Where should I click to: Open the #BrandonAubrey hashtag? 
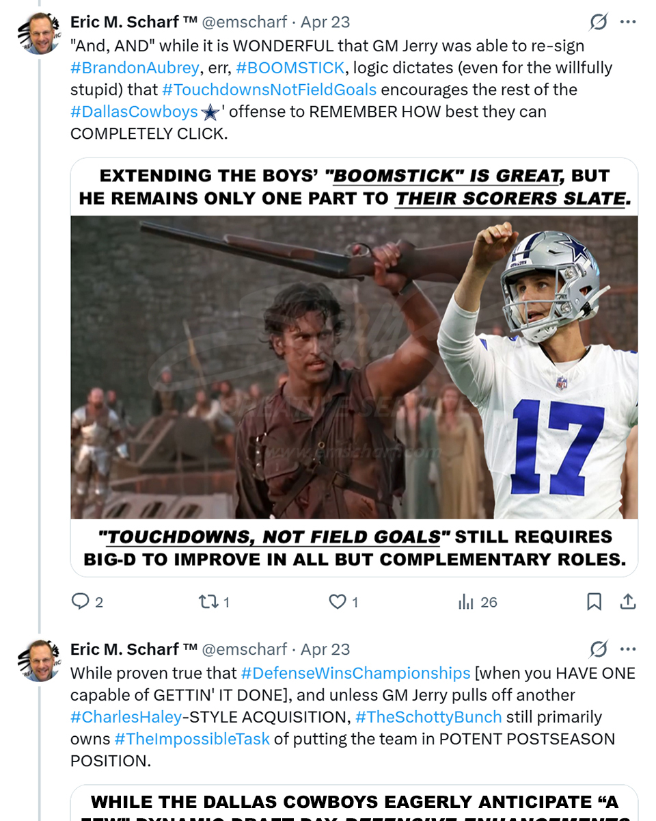pos(135,68)
